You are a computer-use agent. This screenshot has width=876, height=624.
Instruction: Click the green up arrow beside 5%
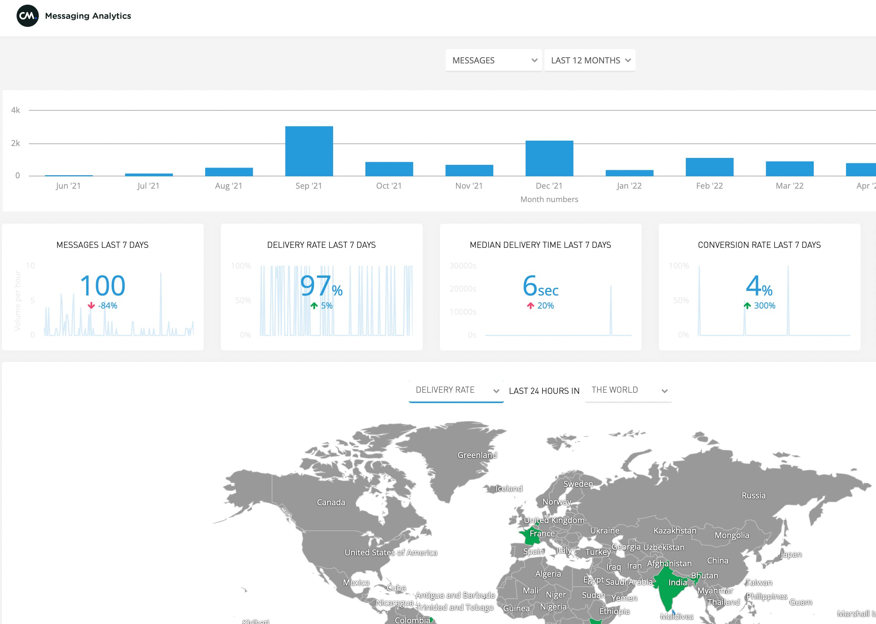(314, 306)
